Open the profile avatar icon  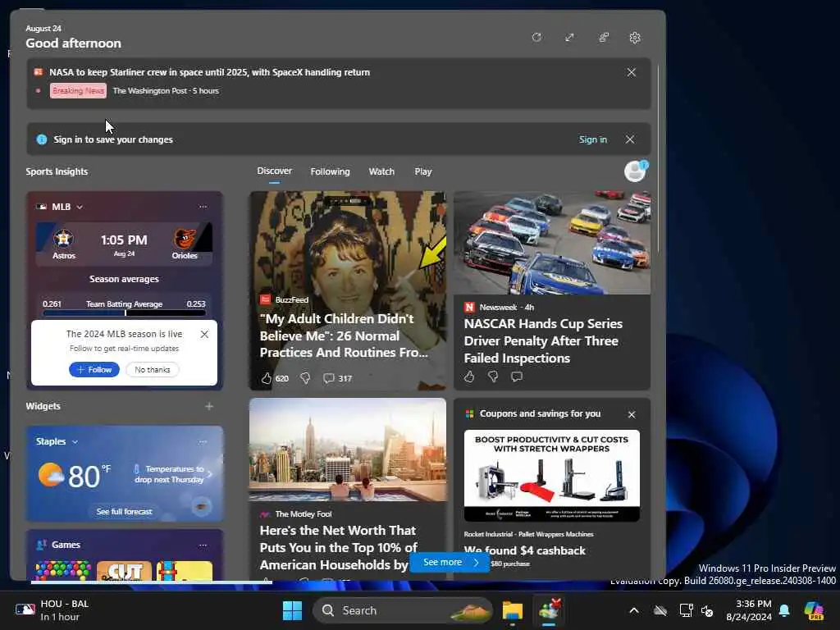click(x=636, y=171)
